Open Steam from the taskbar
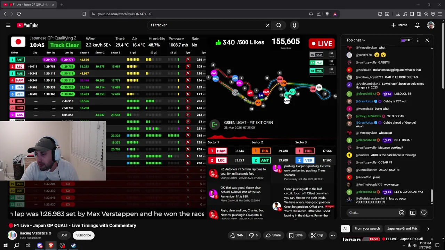The image size is (445, 250). tap(73, 245)
